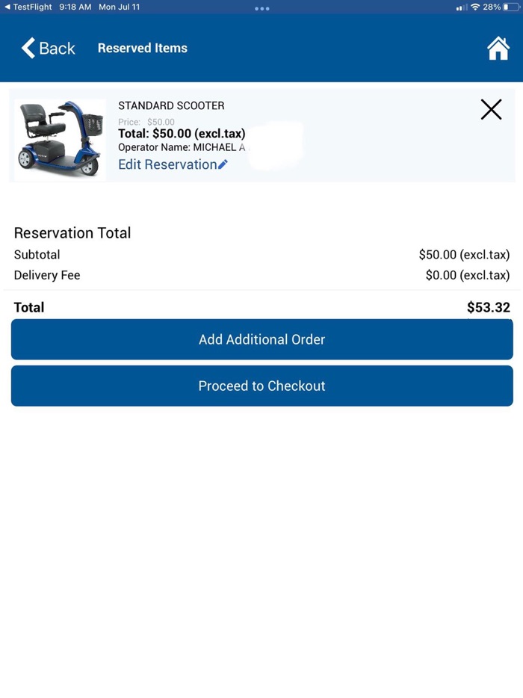This screenshot has height=698, width=523.
Task: Click the Standard Scooter item name
Action: coord(170,105)
